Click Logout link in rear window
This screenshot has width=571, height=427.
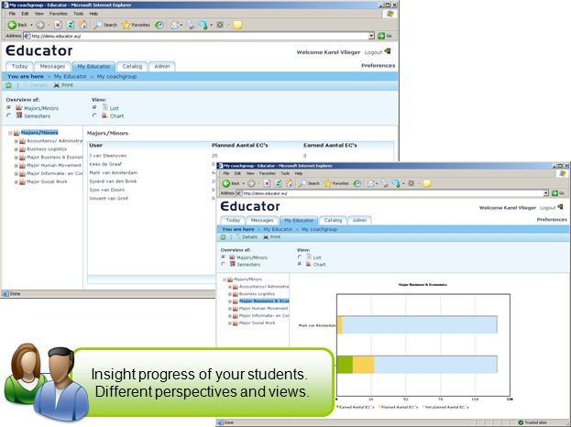(373, 52)
